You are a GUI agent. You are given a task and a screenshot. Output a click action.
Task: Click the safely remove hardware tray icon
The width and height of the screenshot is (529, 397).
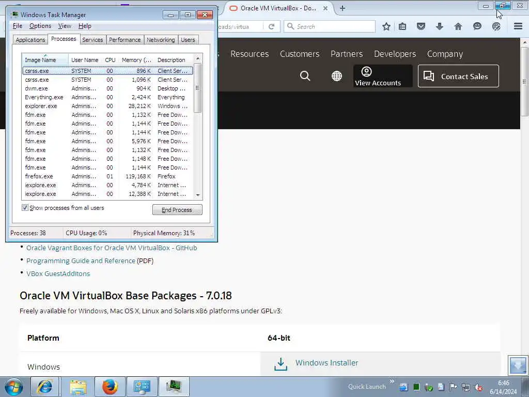click(428, 387)
